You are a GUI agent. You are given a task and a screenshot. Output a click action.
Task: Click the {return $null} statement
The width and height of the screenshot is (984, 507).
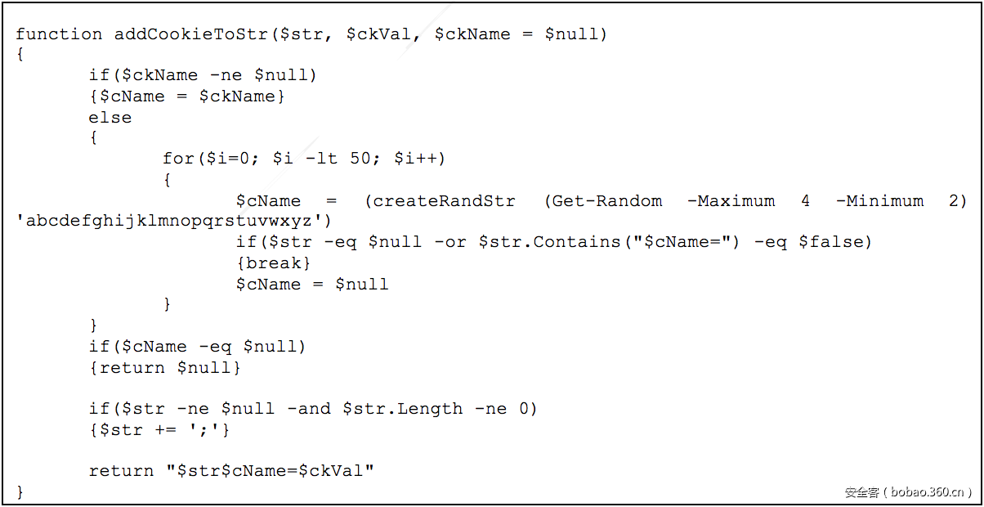coord(165,368)
